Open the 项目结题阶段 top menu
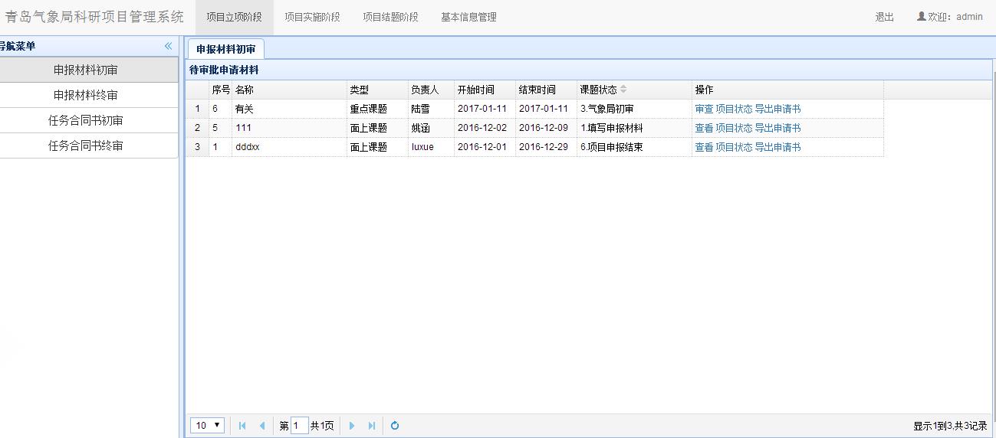 (x=390, y=17)
